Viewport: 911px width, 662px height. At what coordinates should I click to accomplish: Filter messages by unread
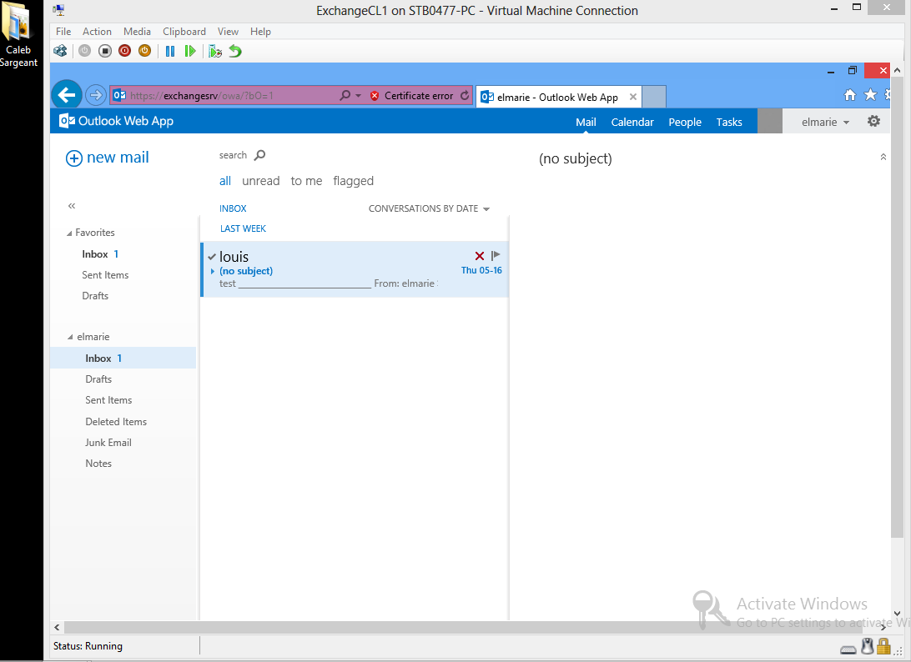tap(260, 181)
